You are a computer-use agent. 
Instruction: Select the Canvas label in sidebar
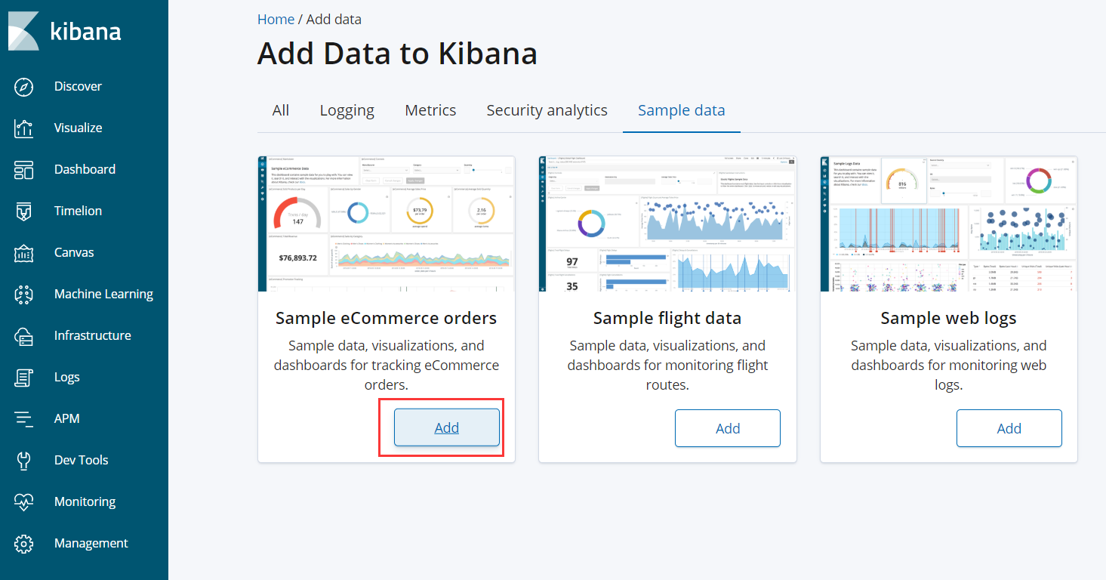(x=74, y=252)
